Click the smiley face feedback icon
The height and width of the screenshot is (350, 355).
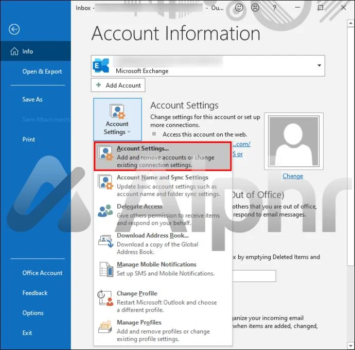click(x=239, y=8)
